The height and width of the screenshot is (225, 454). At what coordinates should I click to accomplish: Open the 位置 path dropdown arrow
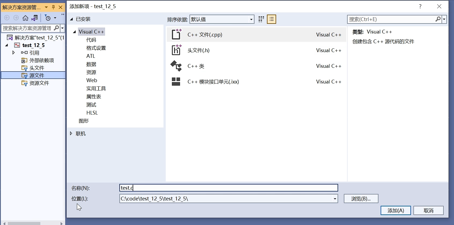click(335, 199)
